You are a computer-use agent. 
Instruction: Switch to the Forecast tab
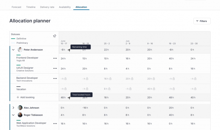tap(16, 7)
